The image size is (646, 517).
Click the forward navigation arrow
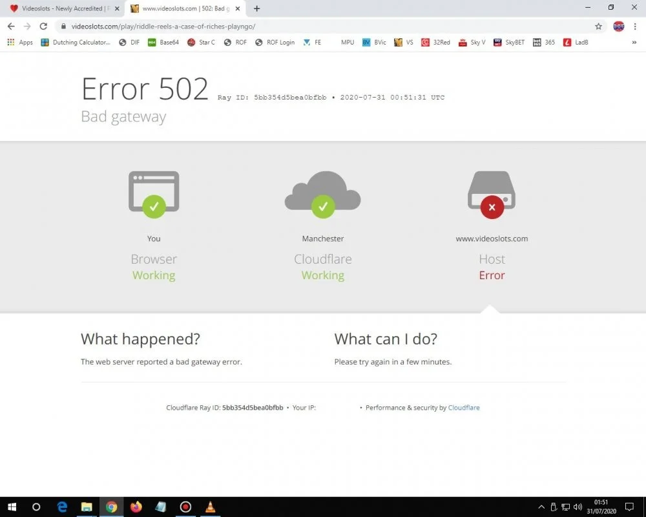coord(27,26)
